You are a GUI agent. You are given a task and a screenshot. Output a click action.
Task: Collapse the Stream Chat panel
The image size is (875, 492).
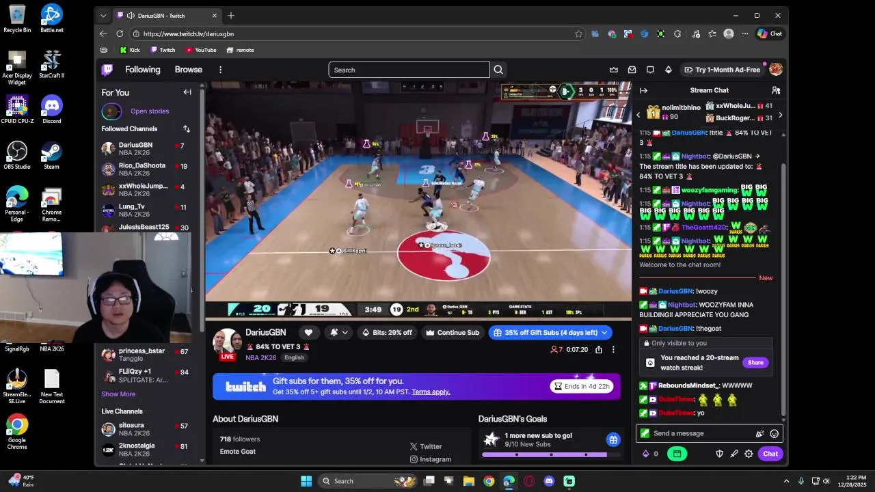coord(643,90)
